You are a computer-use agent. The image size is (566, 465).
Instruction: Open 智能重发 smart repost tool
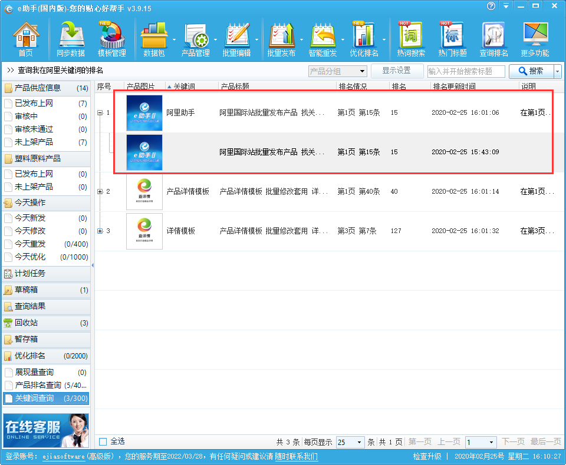[x=323, y=39]
